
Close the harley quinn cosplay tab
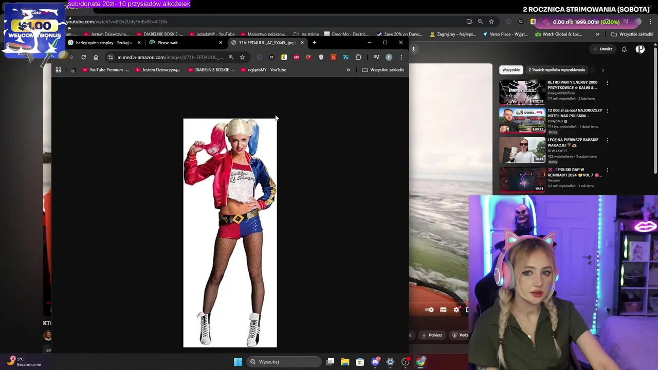click(139, 43)
